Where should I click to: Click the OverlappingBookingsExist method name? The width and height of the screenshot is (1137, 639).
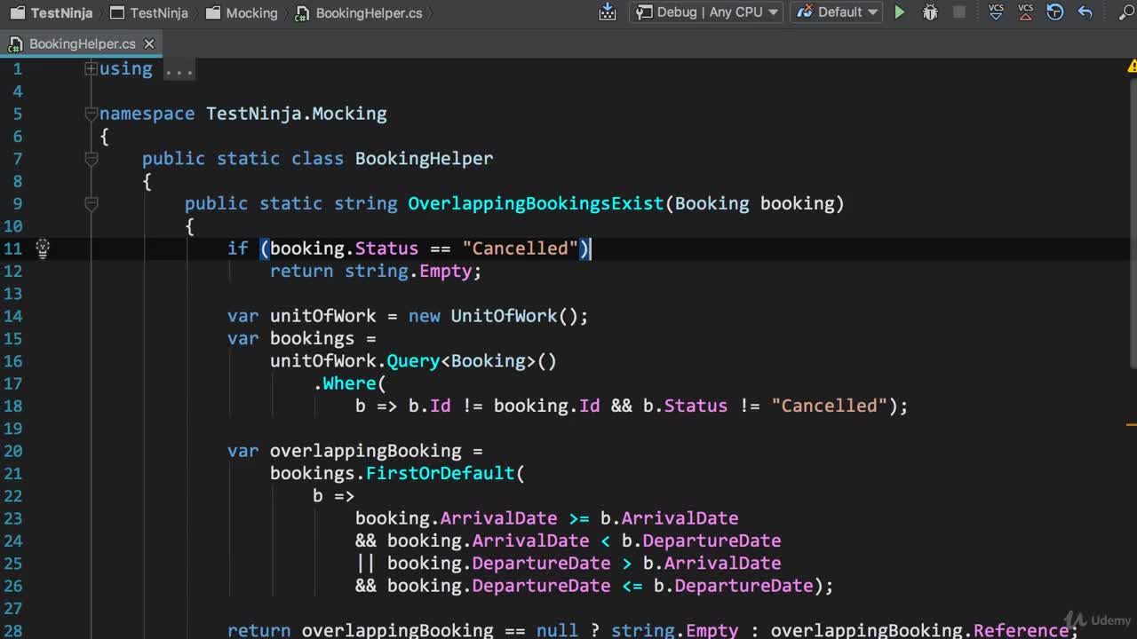point(536,203)
